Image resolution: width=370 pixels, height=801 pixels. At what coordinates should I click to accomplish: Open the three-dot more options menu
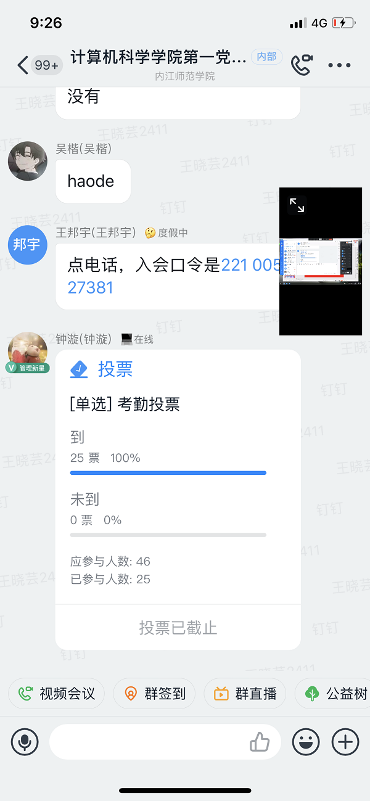point(339,65)
